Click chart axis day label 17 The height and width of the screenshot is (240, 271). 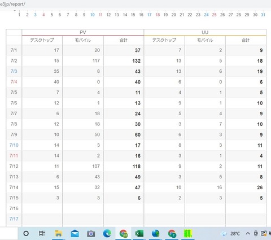(x=150, y=15)
